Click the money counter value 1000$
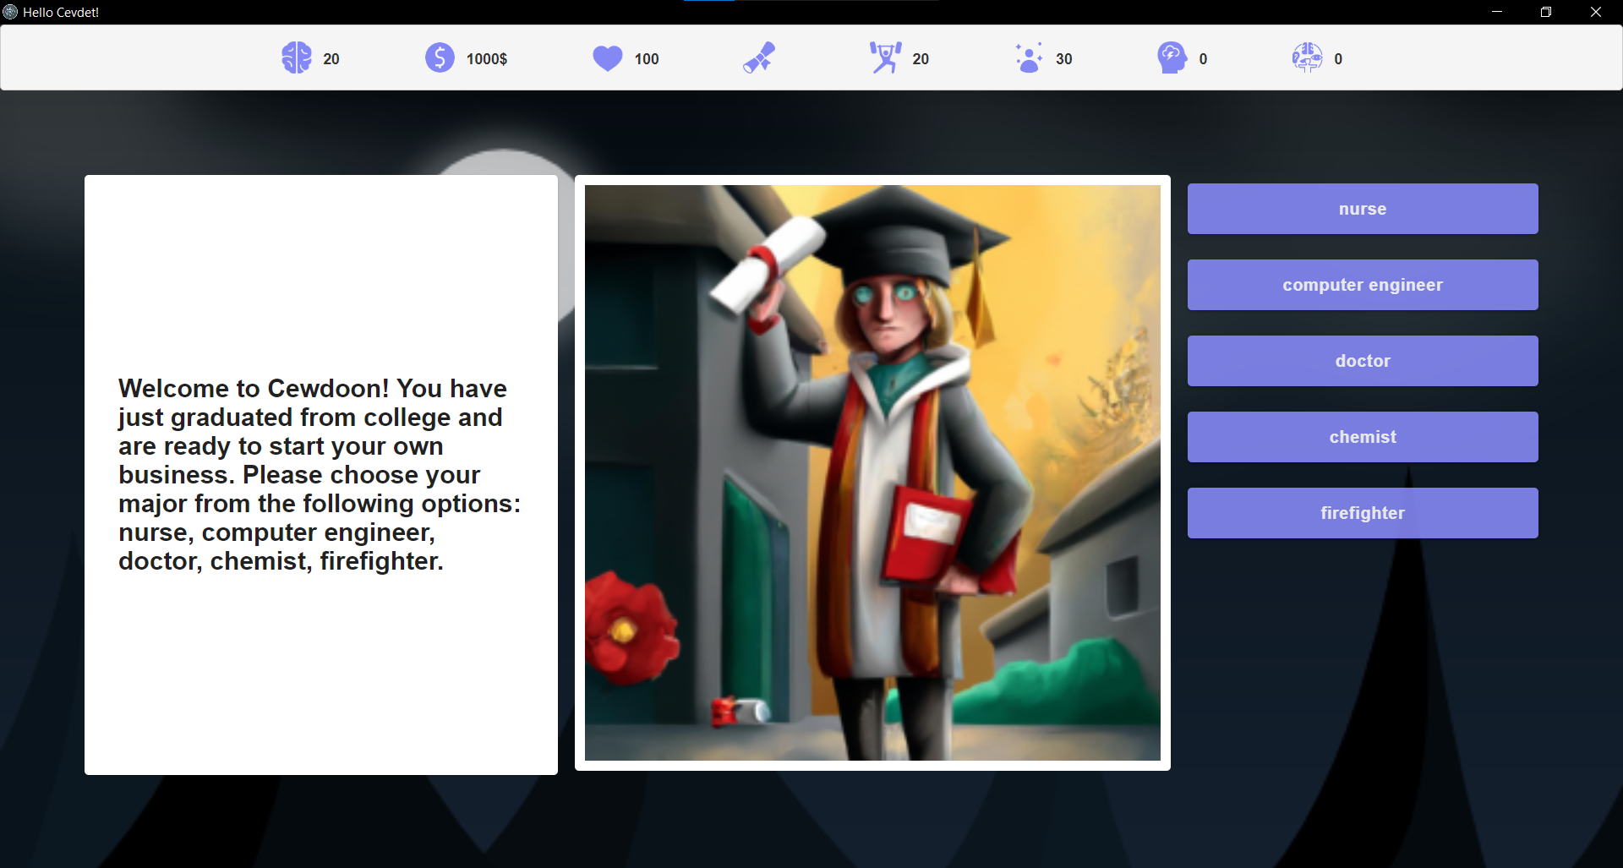This screenshot has height=868, width=1623. [x=486, y=58]
